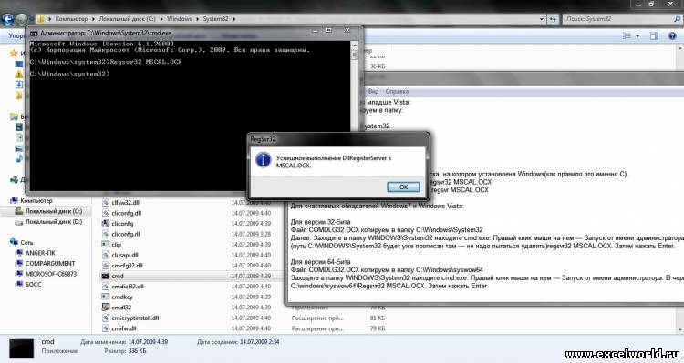Viewport: 684px width, 363px height.
Task: Select MICROSOF-C69873 network computer
Action: [50, 274]
